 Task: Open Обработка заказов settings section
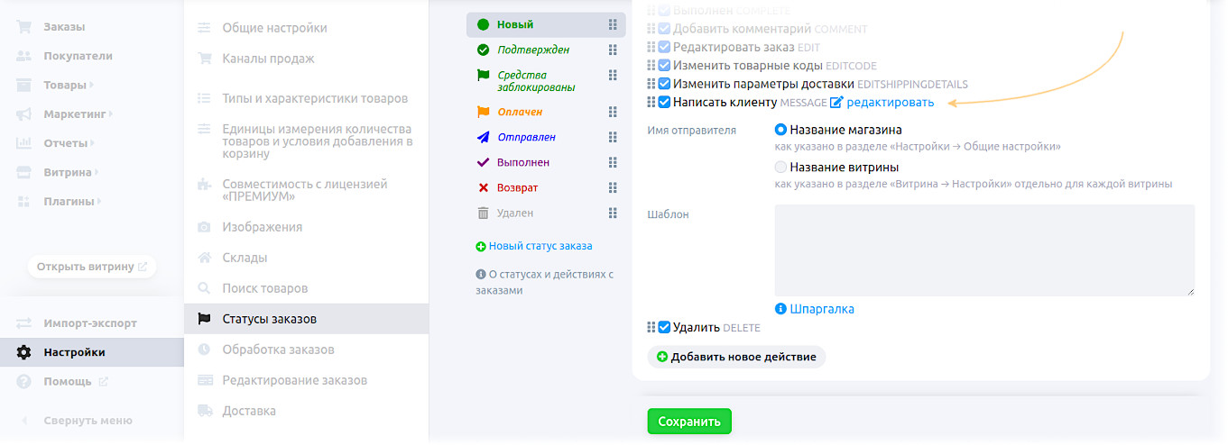278,350
